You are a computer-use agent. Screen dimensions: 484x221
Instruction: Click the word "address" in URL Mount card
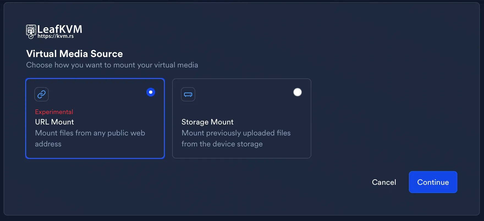tap(48, 144)
